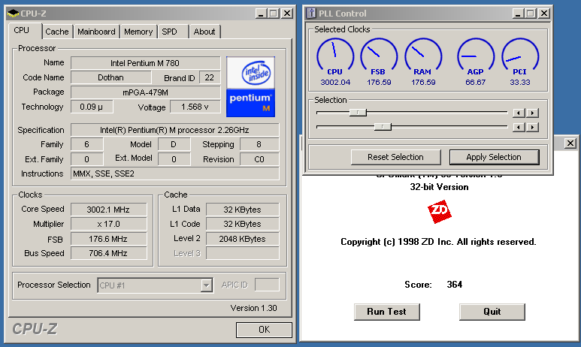The width and height of the screenshot is (581, 347).
Task: Click right arrow of lower Selection slider
Action: 532,128
